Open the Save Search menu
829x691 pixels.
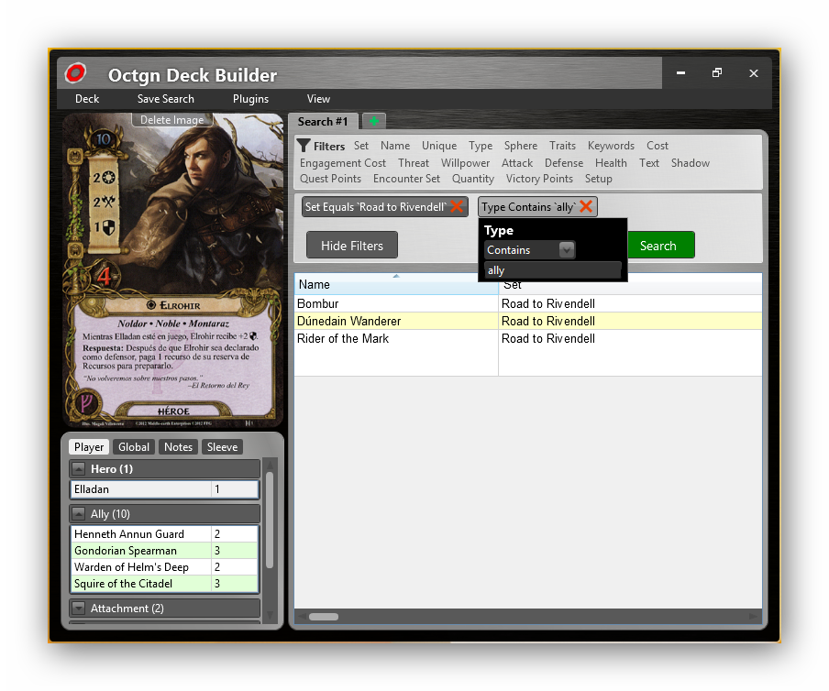pos(165,99)
